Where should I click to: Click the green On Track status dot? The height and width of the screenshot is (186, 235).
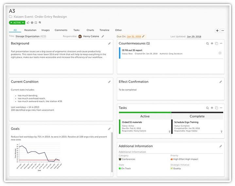tap(120, 168)
